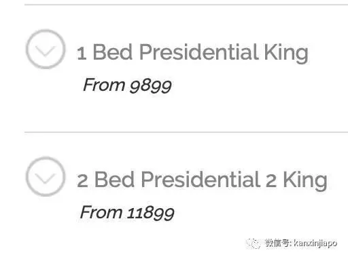Expand the 1 Bed Presidential King row
The image size is (348, 259).
click(186, 68)
